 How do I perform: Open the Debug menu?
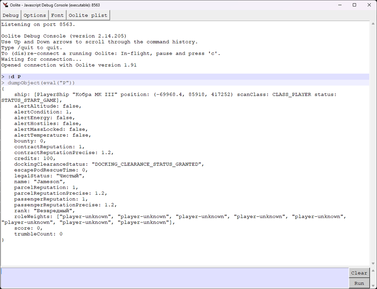[10, 15]
